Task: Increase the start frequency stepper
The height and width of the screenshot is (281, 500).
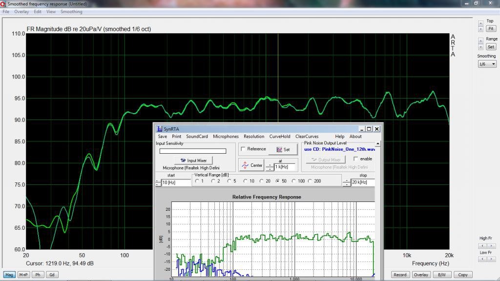Action: tap(158, 181)
